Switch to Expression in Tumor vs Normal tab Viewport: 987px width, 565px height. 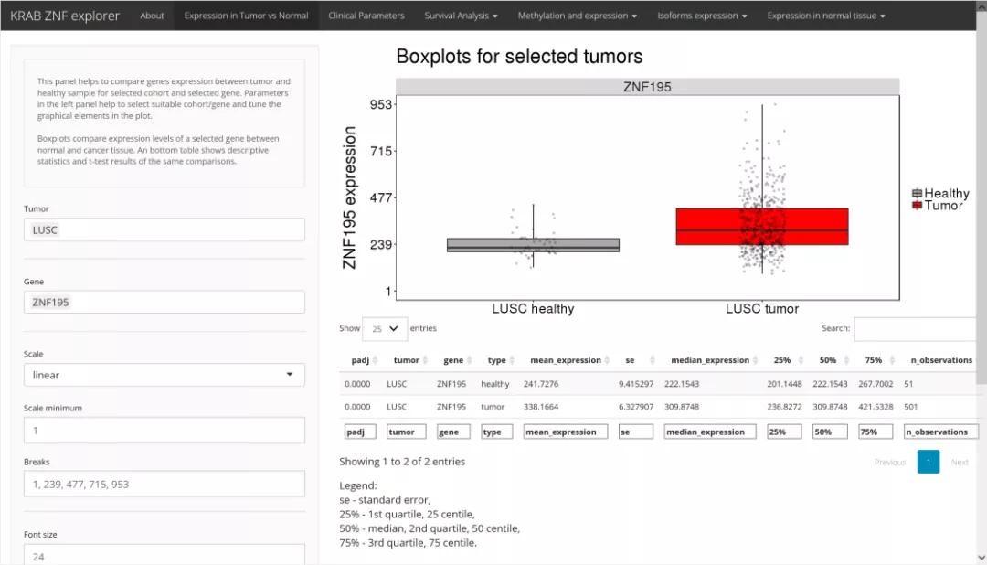click(246, 16)
